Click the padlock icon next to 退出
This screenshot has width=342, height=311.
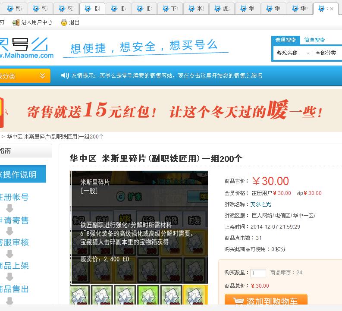pyautogui.click(x=64, y=22)
